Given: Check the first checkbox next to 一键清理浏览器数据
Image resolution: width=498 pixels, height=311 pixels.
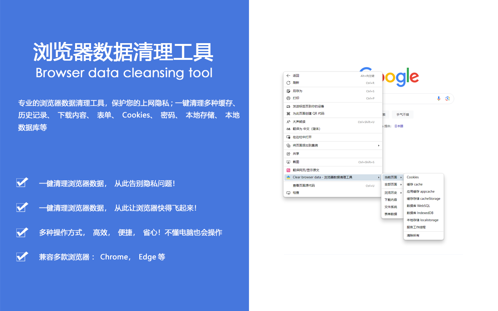Looking at the screenshot, I should (x=22, y=182).
